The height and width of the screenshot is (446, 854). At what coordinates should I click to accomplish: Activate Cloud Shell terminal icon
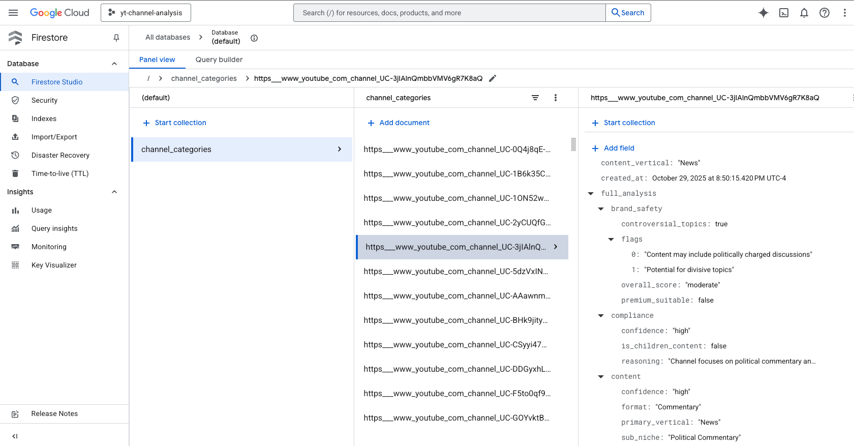tap(784, 13)
